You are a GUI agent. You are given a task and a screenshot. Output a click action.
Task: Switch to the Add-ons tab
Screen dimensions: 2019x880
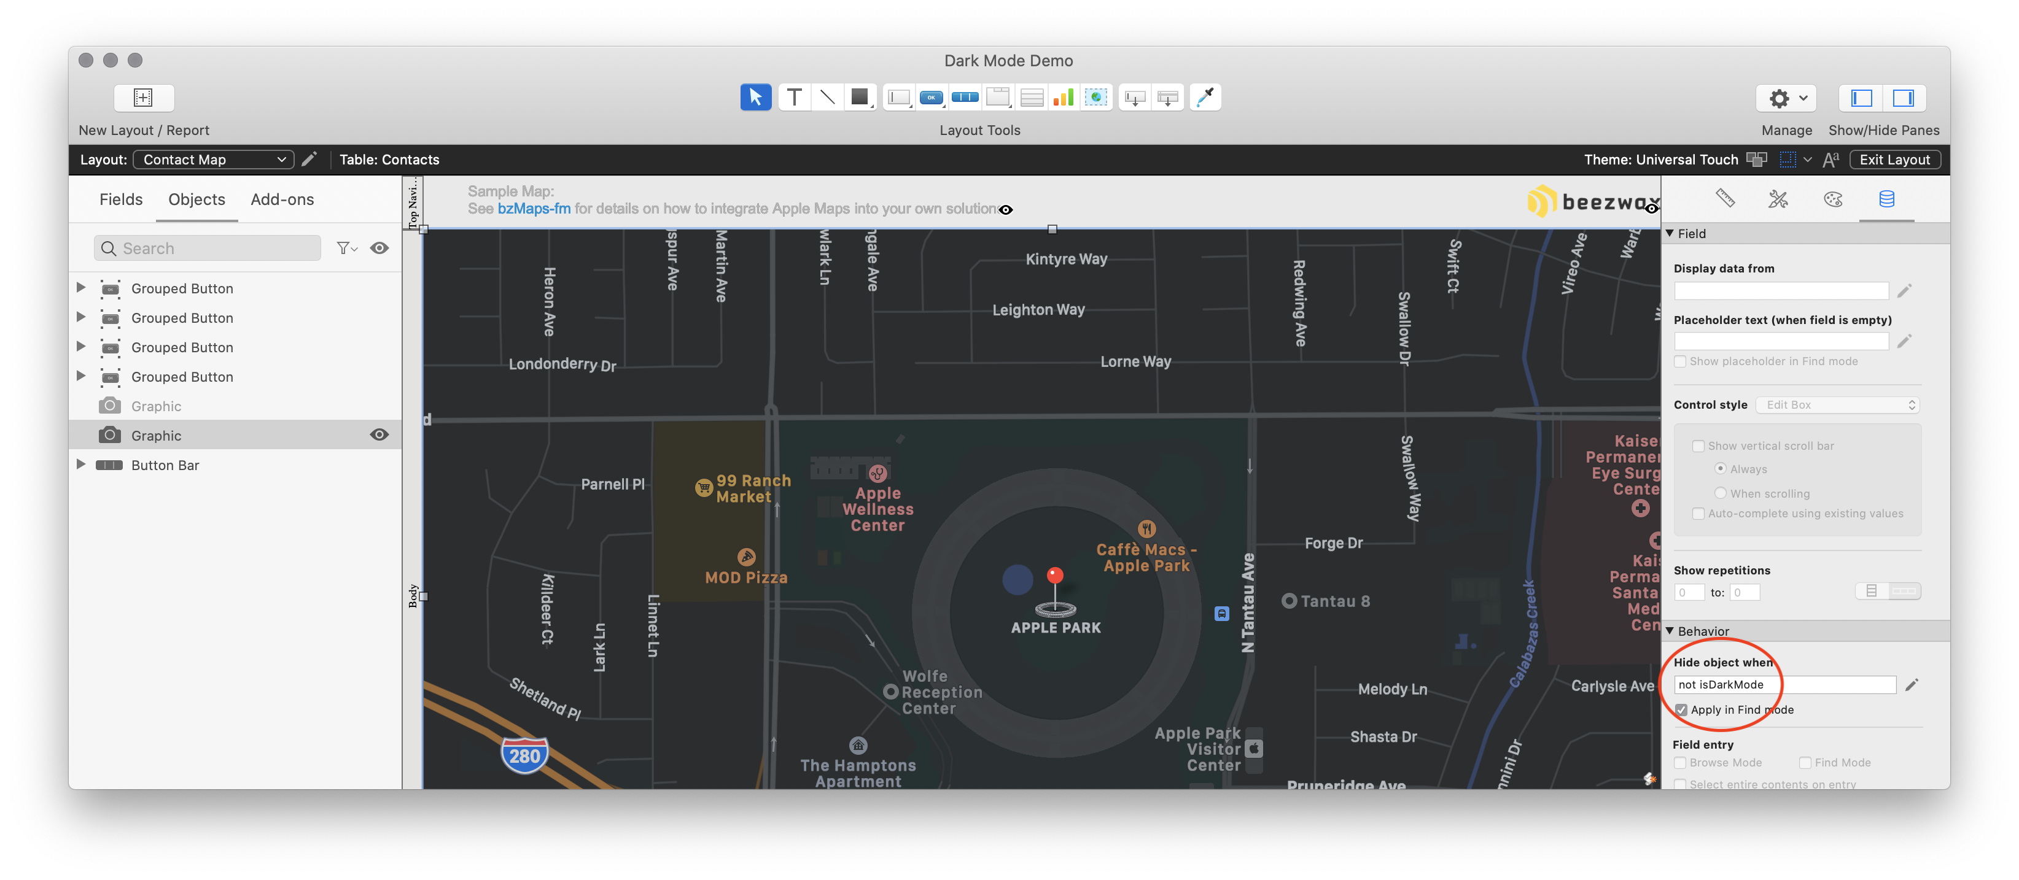click(x=282, y=200)
